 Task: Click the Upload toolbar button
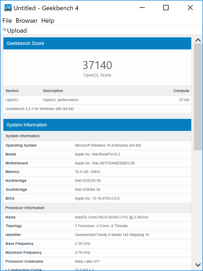click(15, 30)
